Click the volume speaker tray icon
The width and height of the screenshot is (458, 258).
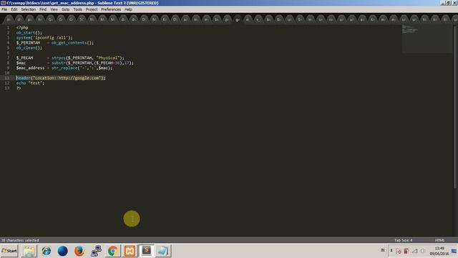coord(423,251)
